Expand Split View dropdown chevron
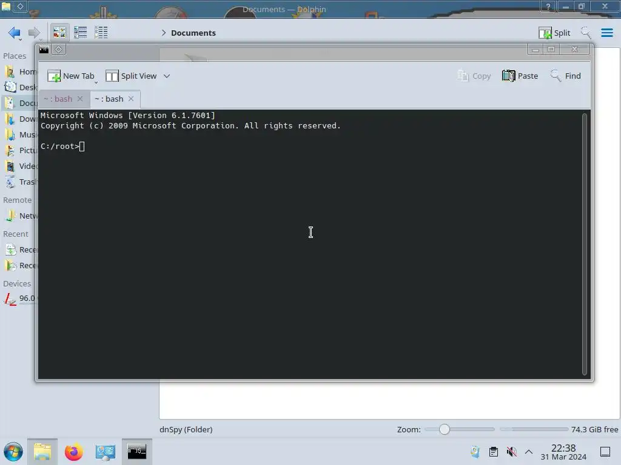The height and width of the screenshot is (465, 621). [x=167, y=76]
